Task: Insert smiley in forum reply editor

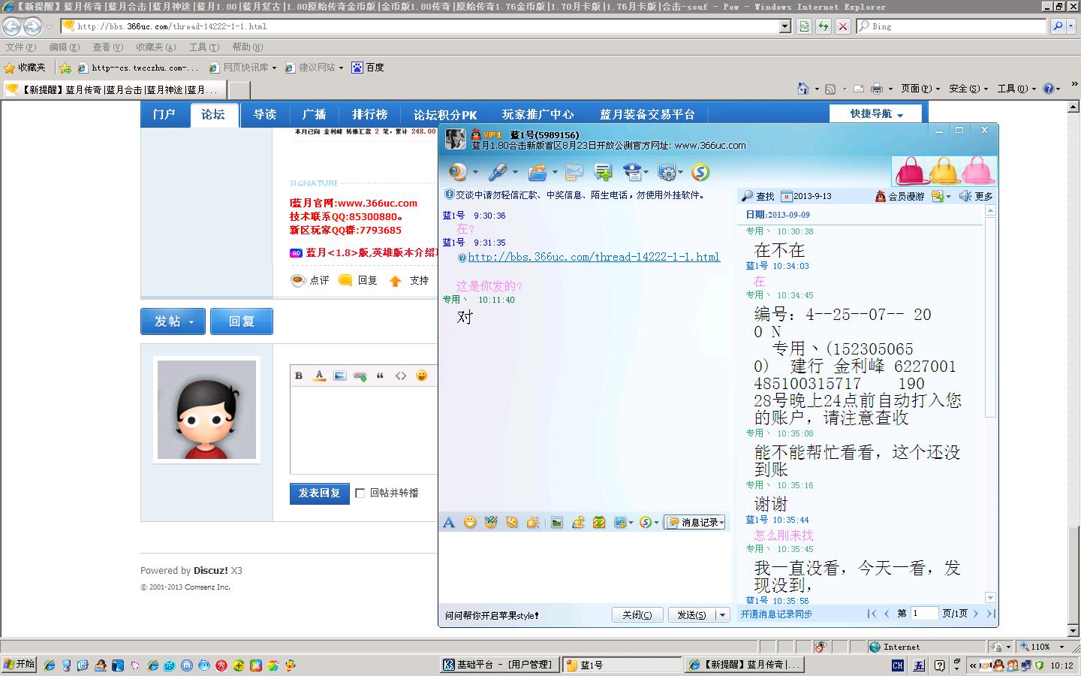Action: coord(422,376)
